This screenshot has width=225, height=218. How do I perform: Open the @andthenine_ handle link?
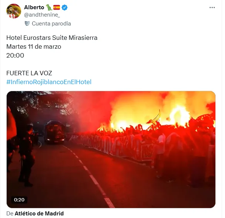(42, 15)
